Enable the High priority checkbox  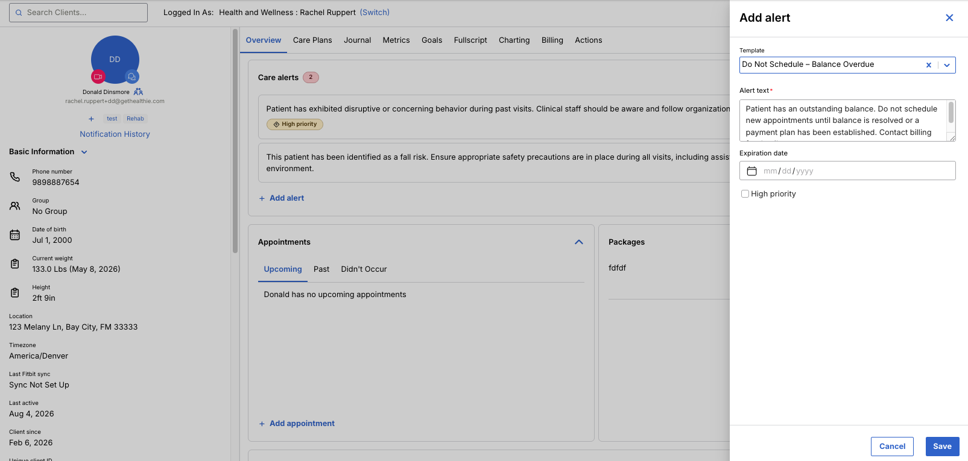(745, 194)
